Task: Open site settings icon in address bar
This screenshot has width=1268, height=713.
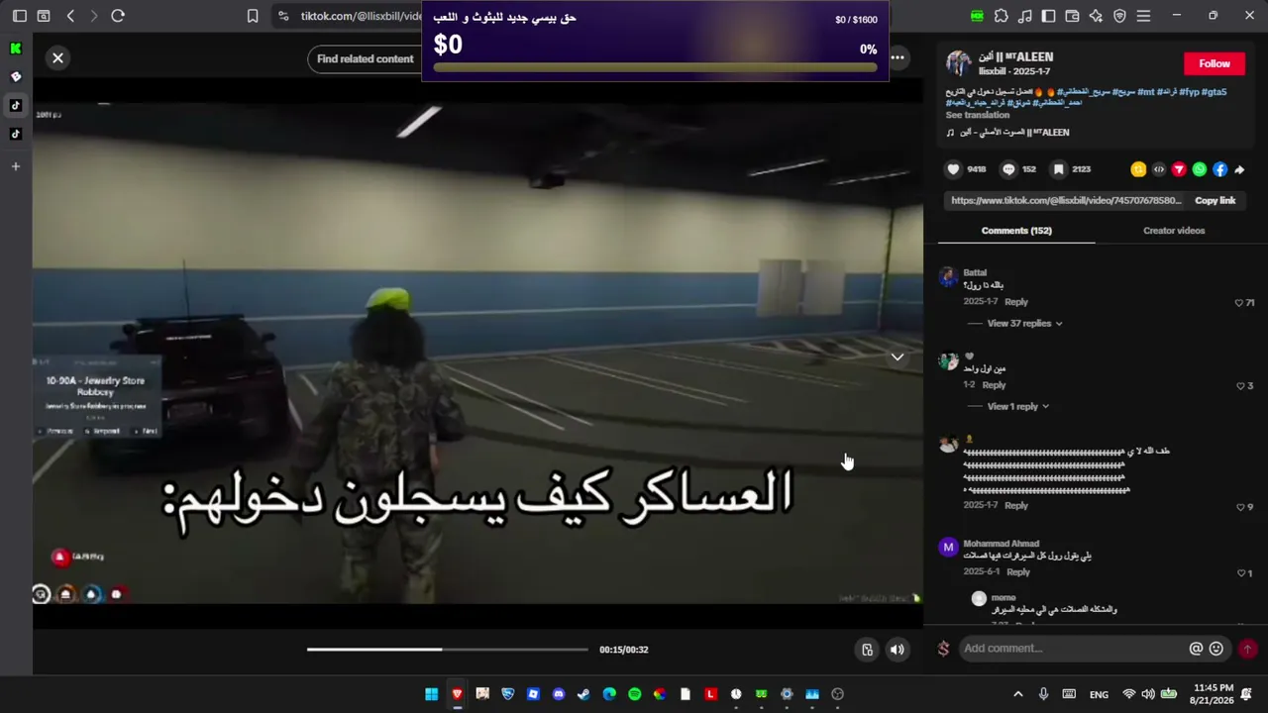Action: (x=283, y=16)
